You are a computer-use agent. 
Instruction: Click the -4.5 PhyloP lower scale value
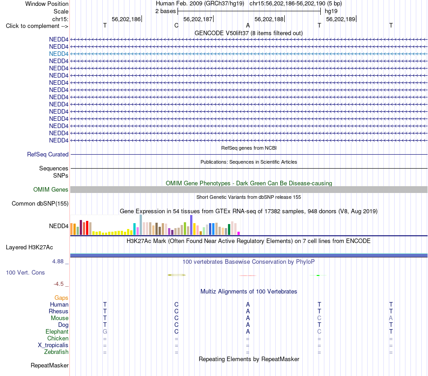coord(59,284)
